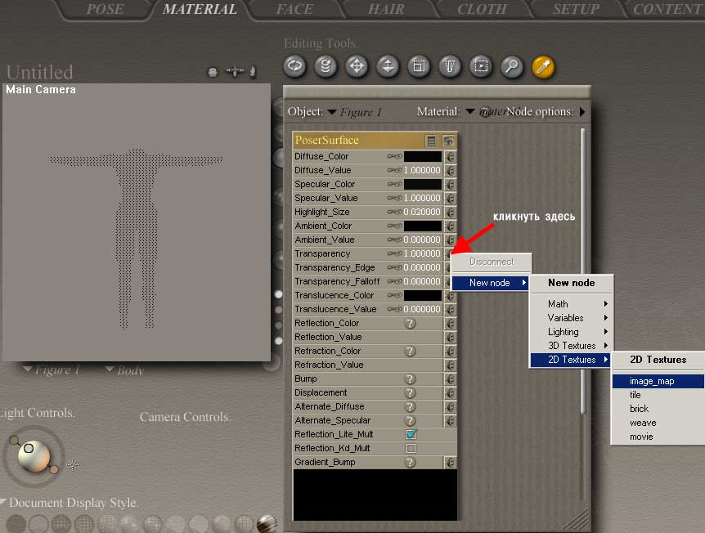Click the Diffuse_Color node plug icon
705x533 pixels.
(x=450, y=156)
